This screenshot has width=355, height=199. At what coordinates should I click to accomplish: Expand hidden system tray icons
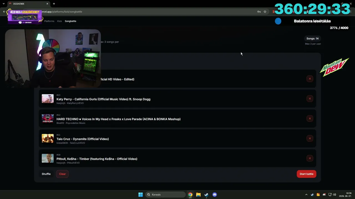(306, 195)
